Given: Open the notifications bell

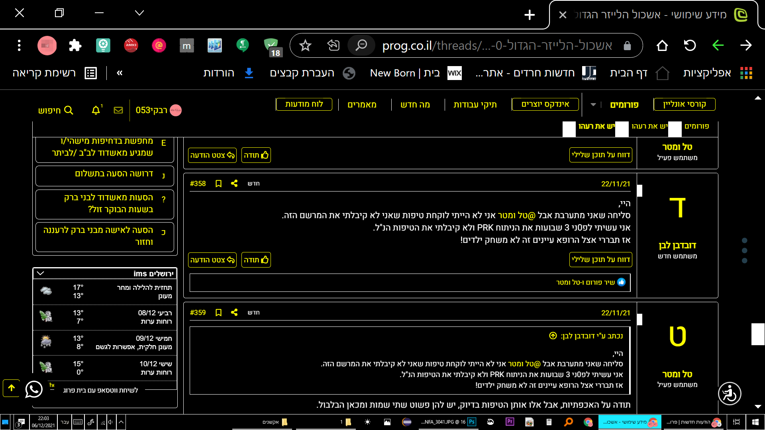Looking at the screenshot, I should [x=96, y=110].
